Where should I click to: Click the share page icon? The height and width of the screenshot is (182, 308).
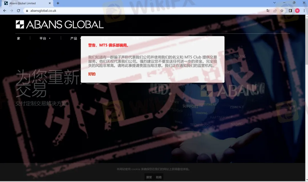coord(275,11)
